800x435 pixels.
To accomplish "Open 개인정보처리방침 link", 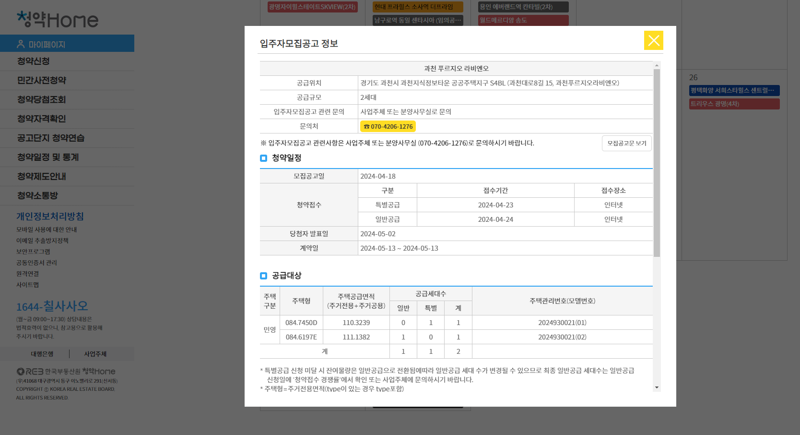I will tap(50, 217).
